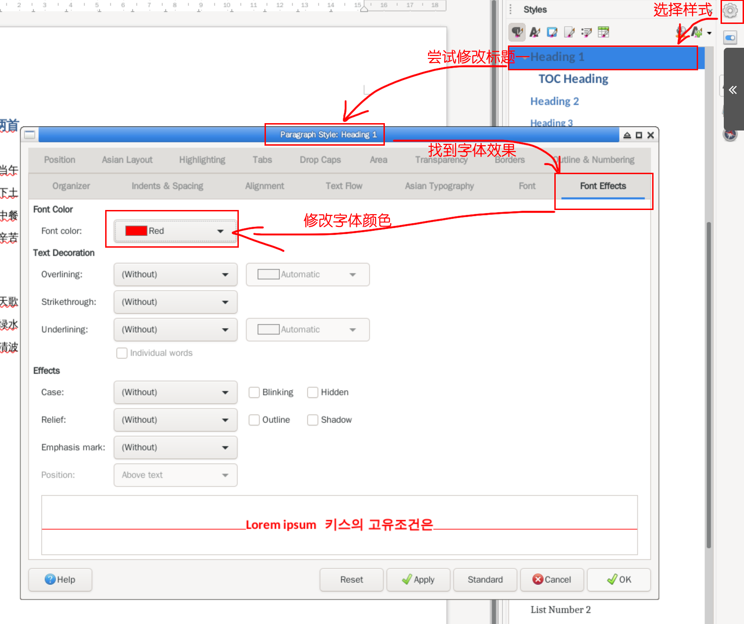Switch to Text Flow tab
This screenshot has width=744, height=624.
point(344,186)
